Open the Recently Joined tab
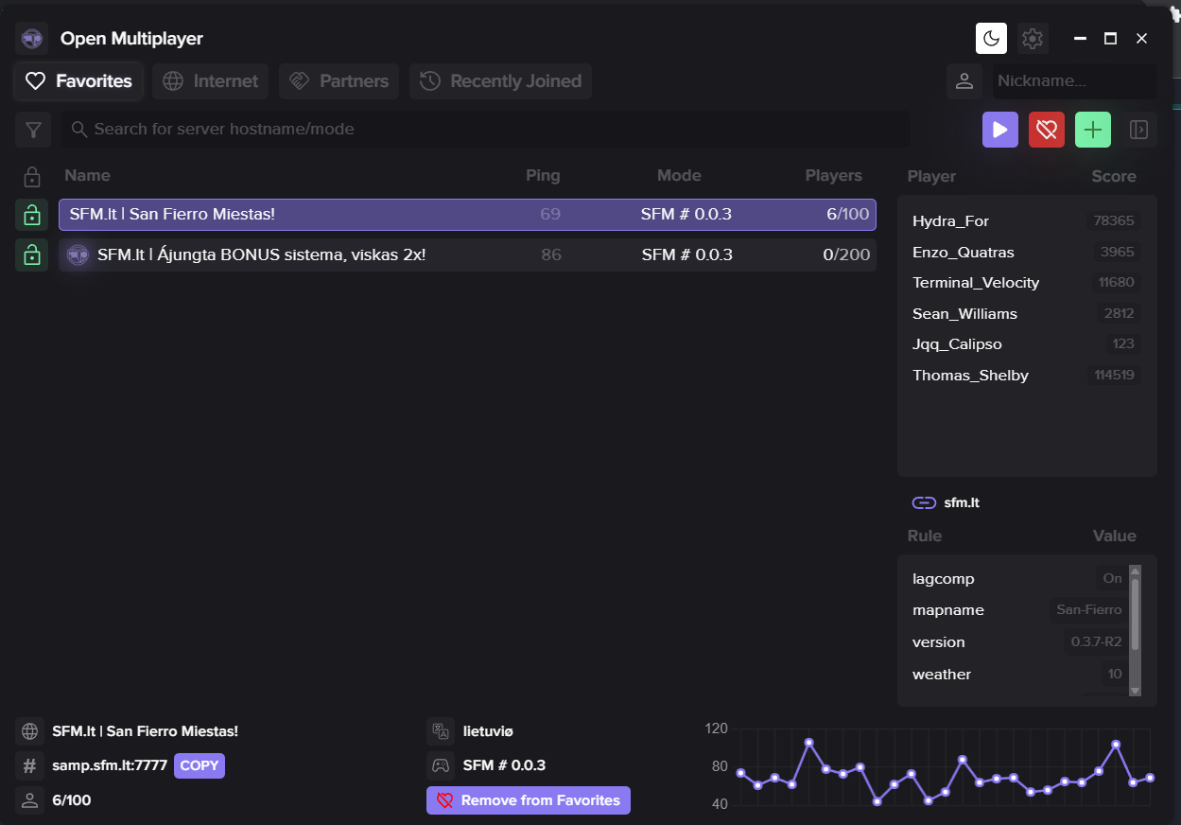The height and width of the screenshot is (825, 1181). 500,81
